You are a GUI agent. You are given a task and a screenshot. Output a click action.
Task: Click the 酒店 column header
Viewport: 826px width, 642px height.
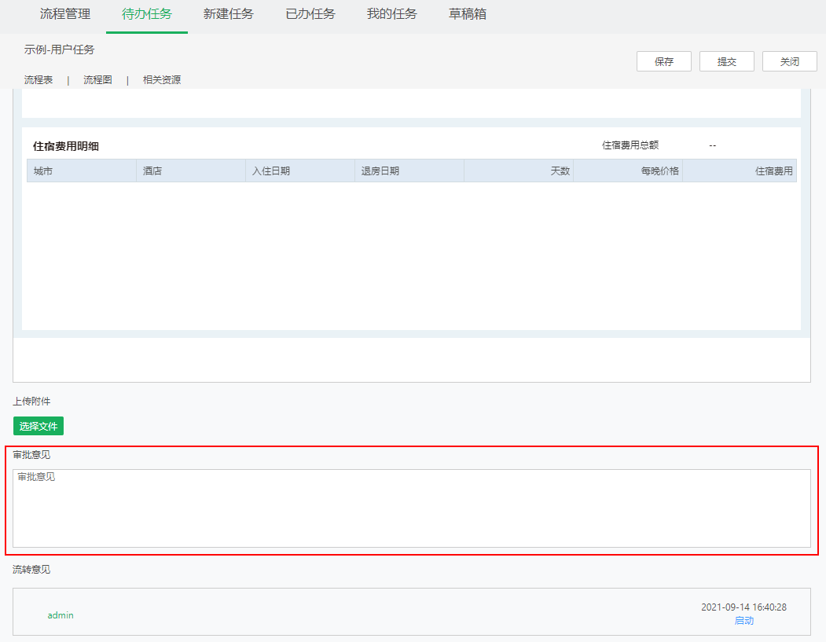coord(152,171)
